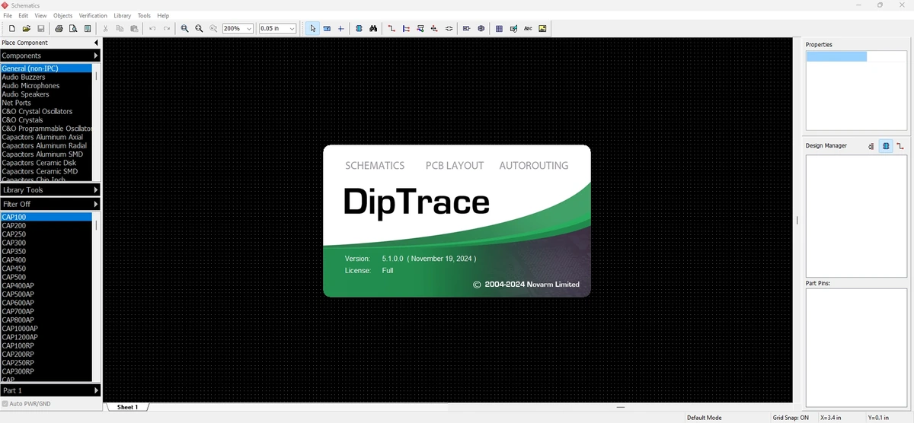Viewport: 914px width, 423px height.
Task: Click the Grid Snap: ON status
Action: 791,418
